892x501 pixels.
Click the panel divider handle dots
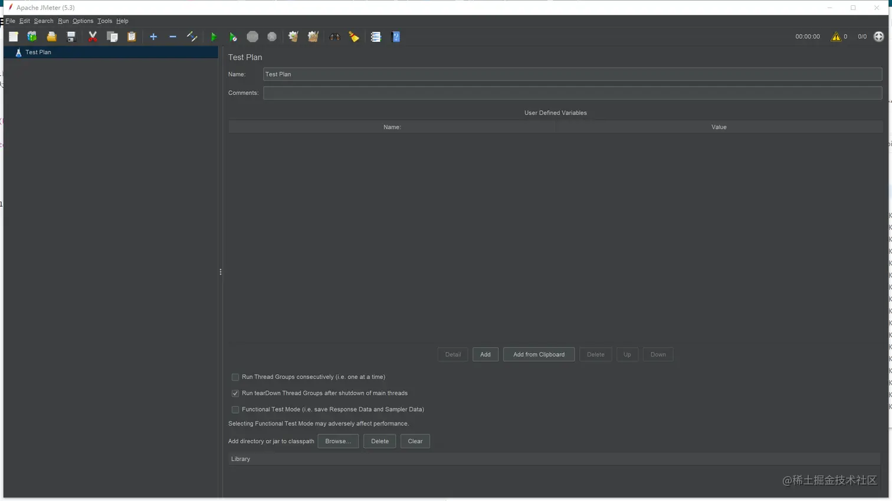(221, 272)
